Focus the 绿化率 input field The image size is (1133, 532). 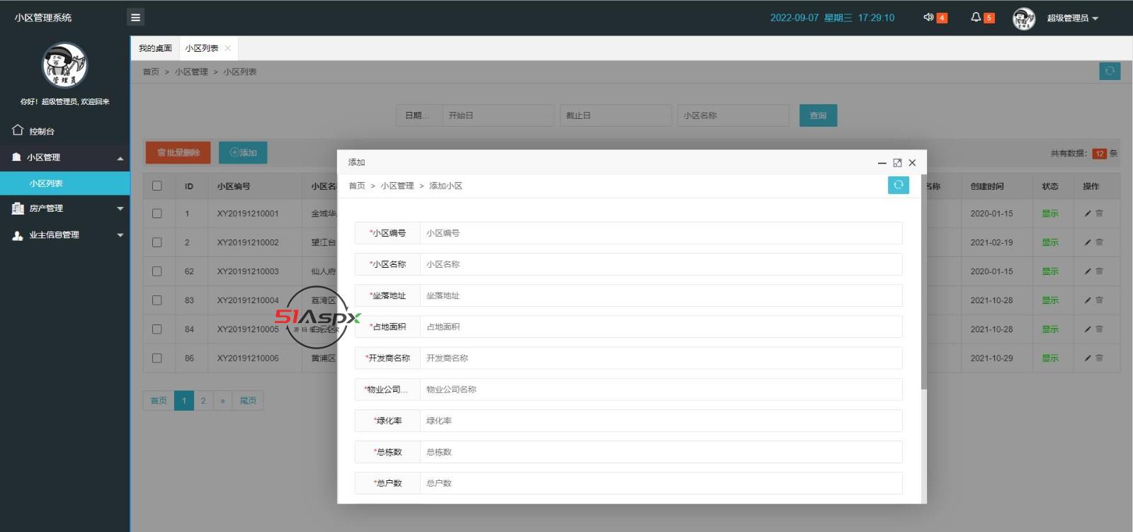pyautogui.click(x=661, y=420)
